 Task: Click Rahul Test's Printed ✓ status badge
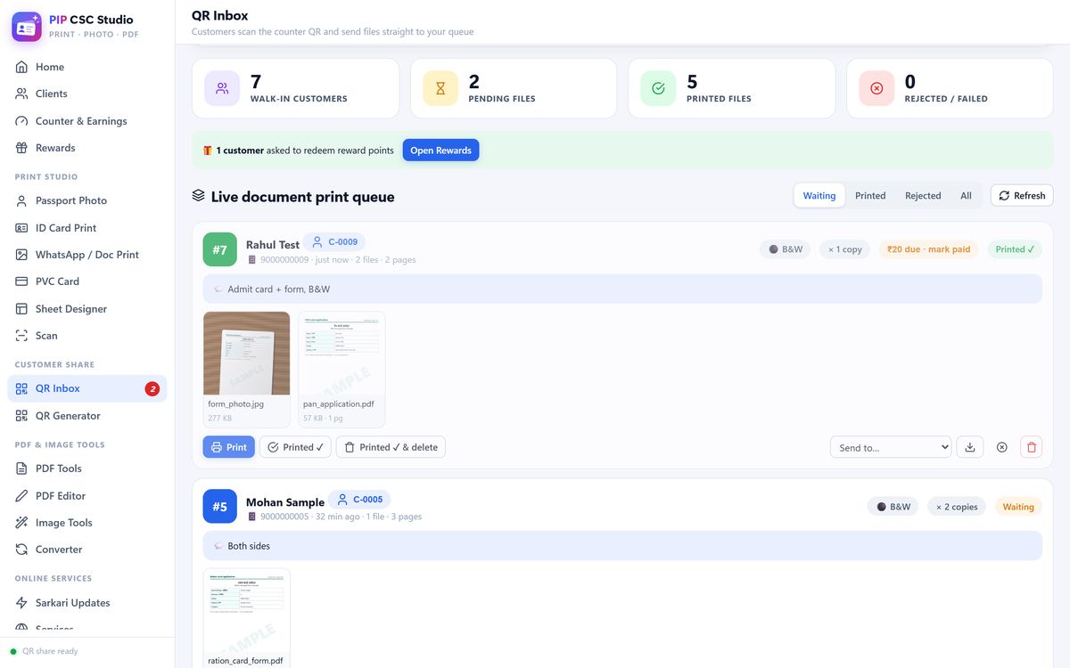(1015, 249)
